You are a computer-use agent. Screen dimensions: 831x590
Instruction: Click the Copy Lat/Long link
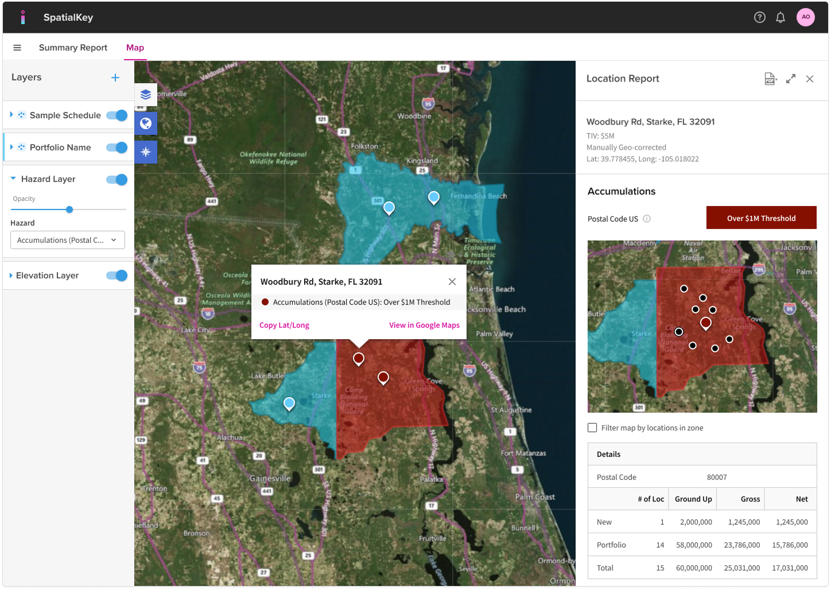point(284,325)
